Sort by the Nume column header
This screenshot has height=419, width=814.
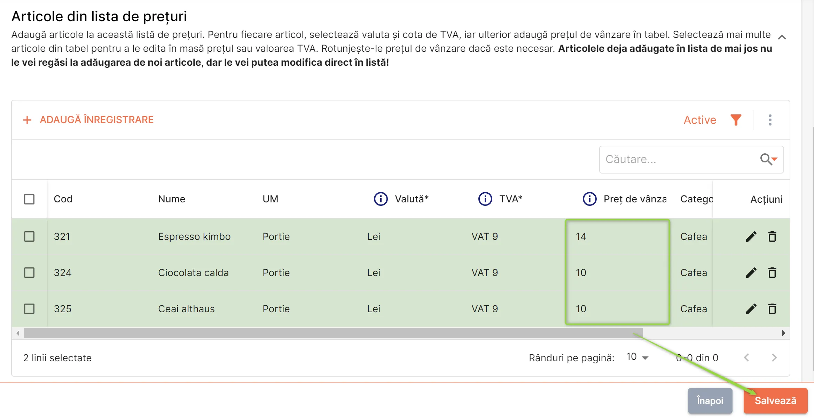[x=172, y=199]
